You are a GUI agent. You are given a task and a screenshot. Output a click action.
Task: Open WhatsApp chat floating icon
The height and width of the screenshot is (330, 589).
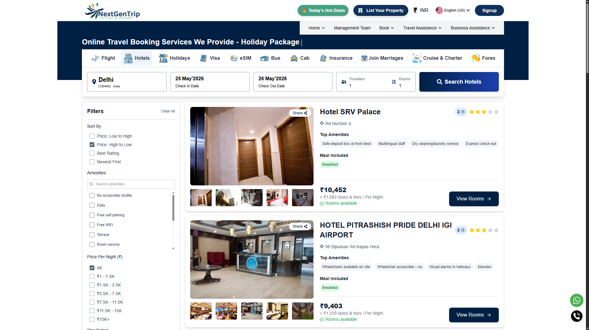point(577,300)
